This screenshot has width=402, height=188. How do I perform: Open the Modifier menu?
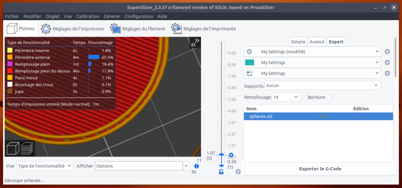coord(32,17)
